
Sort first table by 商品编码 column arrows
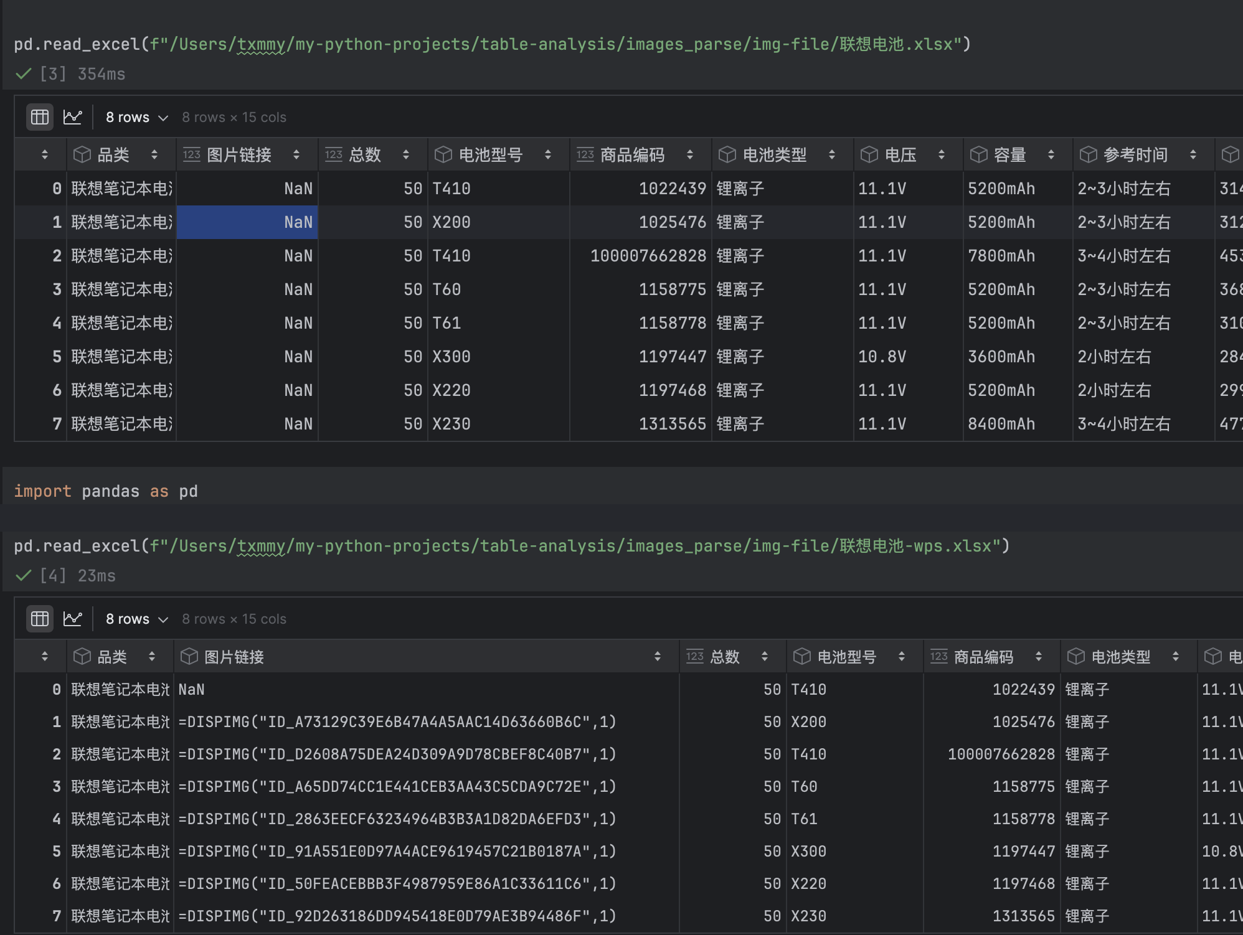[689, 155]
